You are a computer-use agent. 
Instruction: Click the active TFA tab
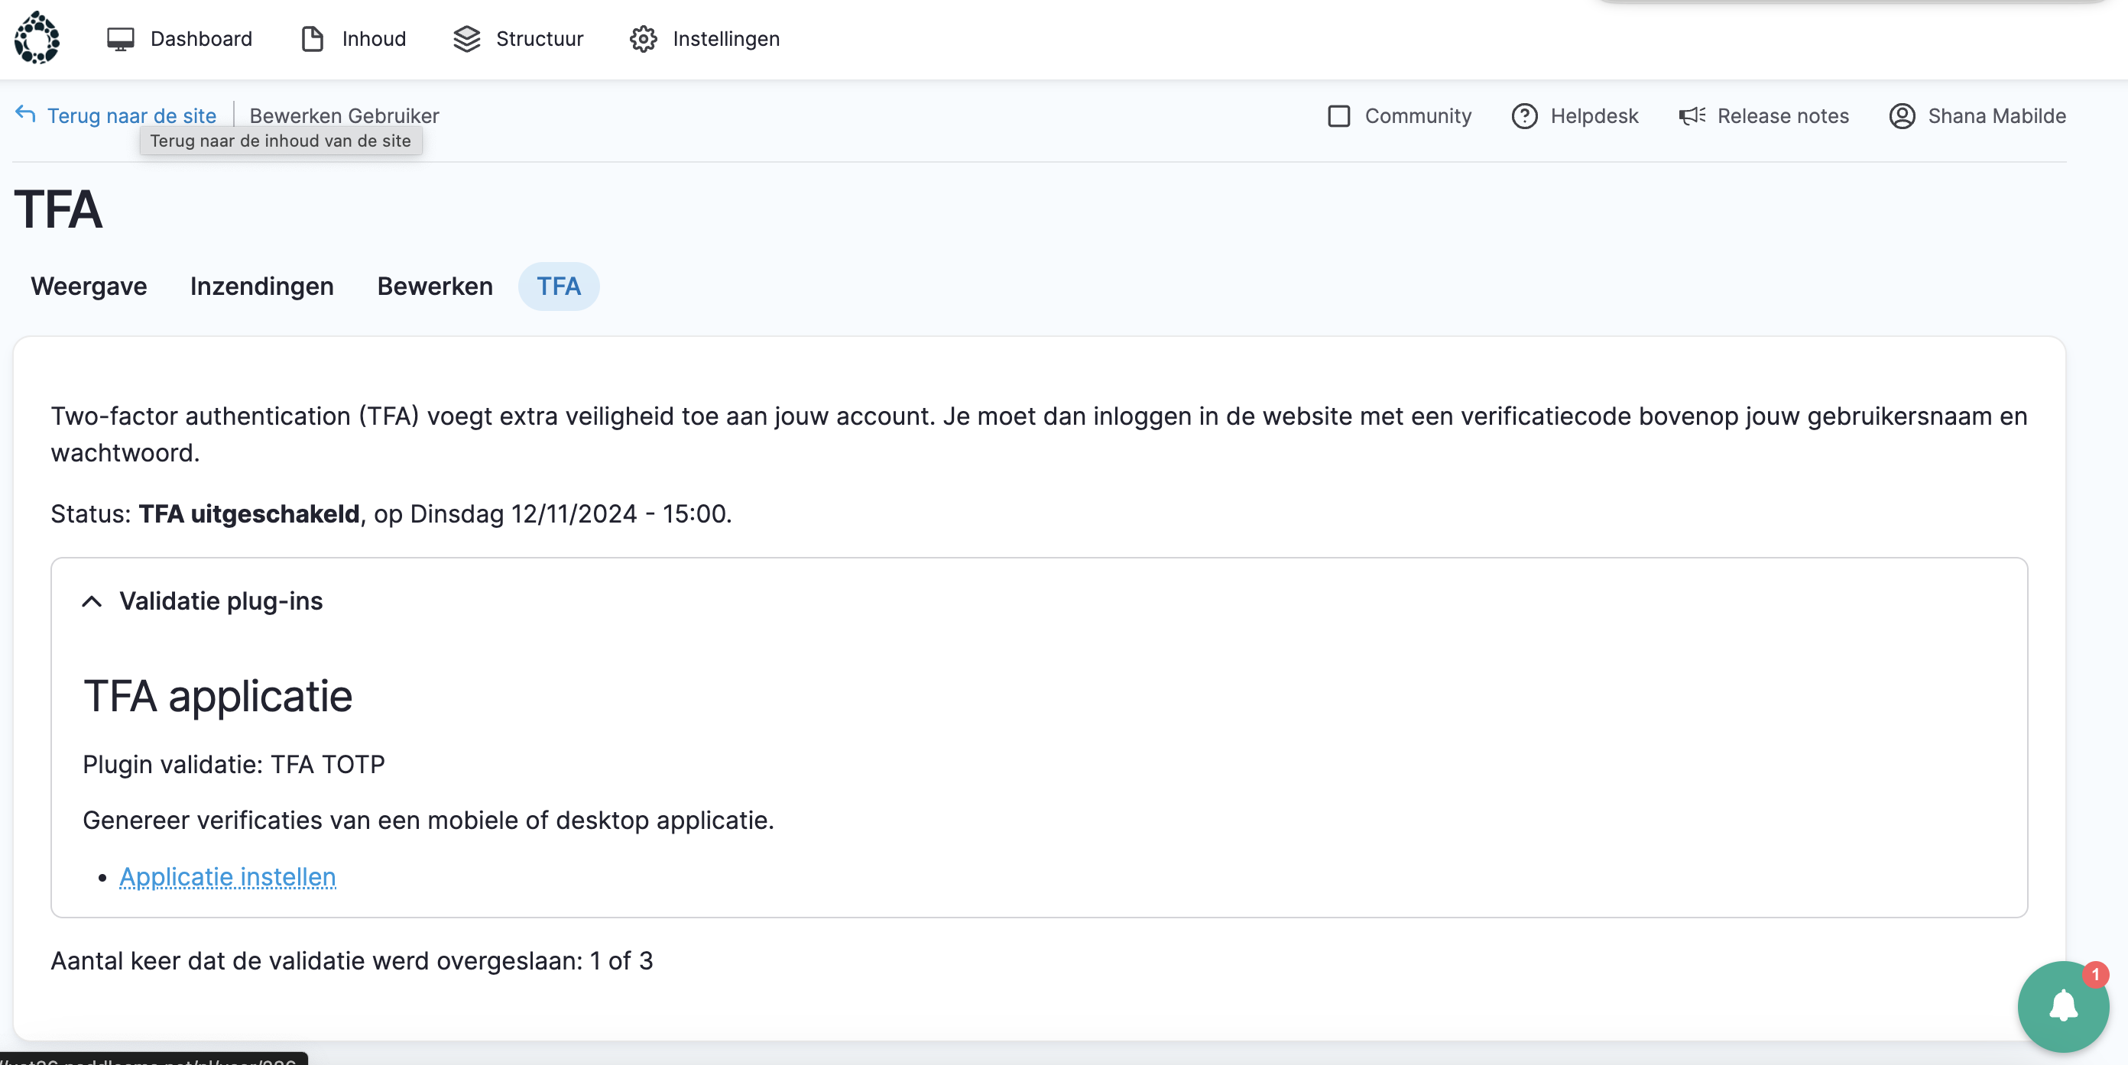(x=559, y=286)
